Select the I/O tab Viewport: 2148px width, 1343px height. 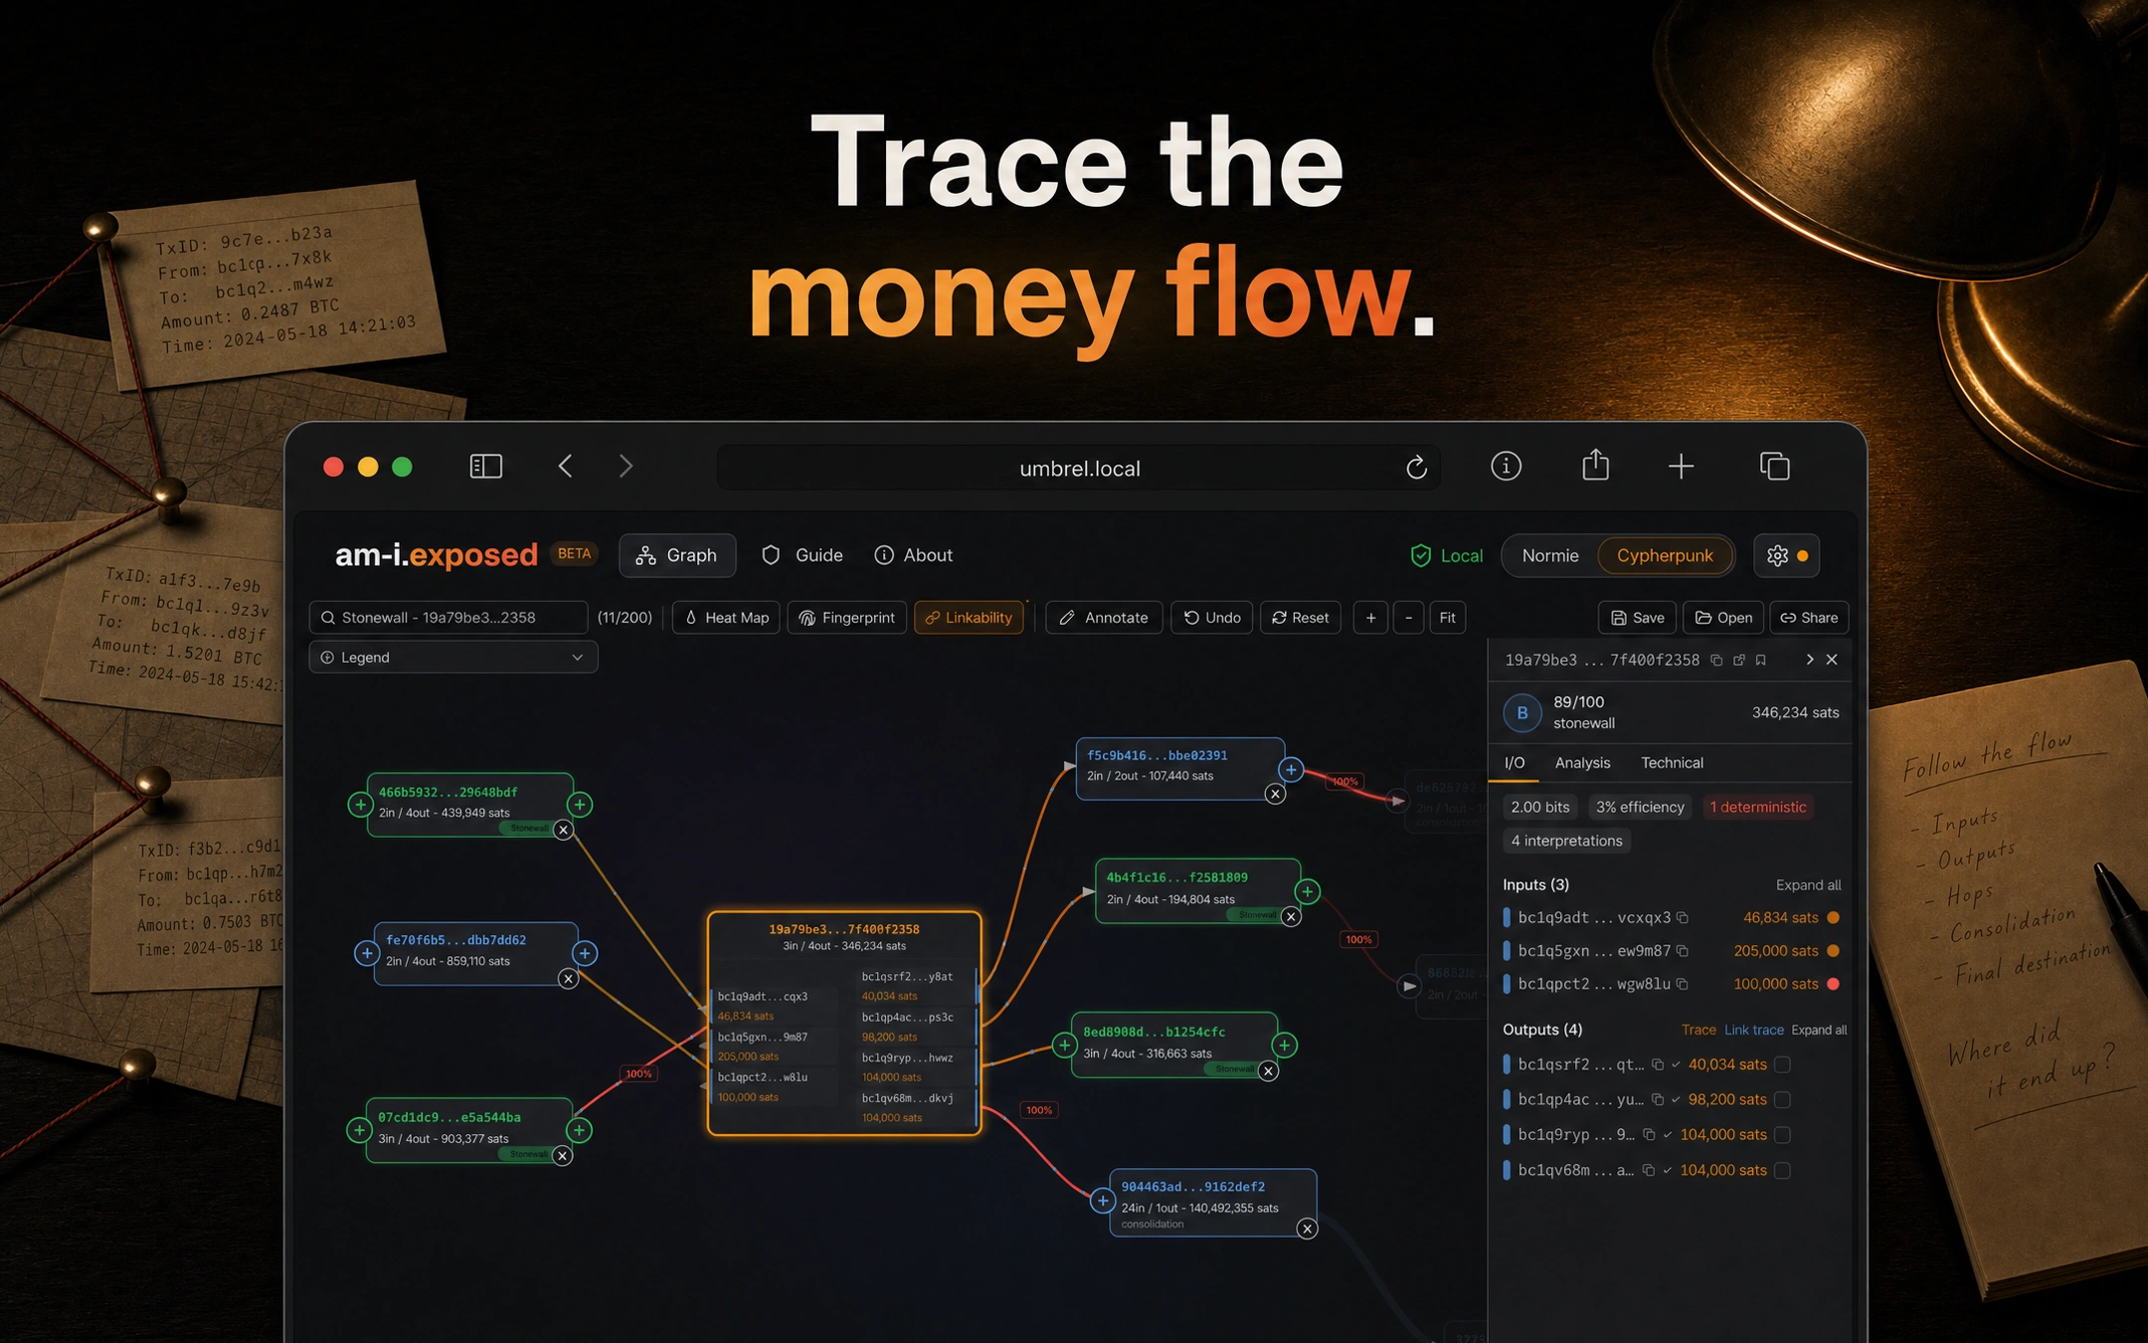tap(1514, 763)
